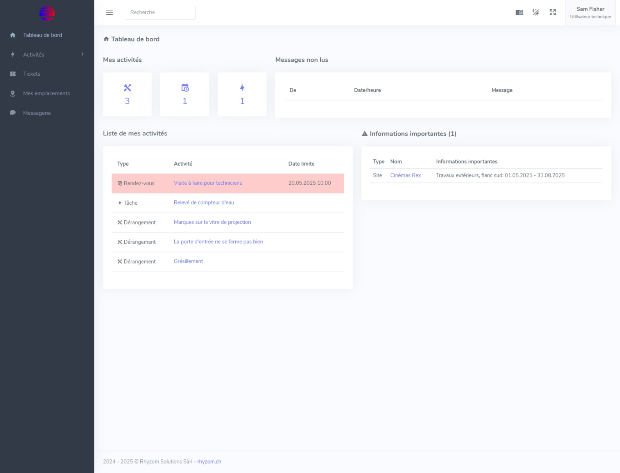The image size is (620, 473).
Task: Open the disturbances tile showing 3
Action: [x=127, y=94]
